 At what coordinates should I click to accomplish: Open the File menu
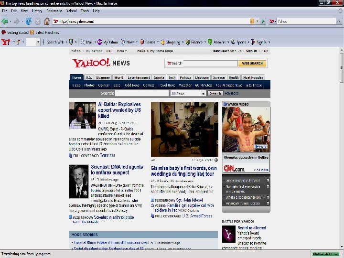tap(4, 11)
